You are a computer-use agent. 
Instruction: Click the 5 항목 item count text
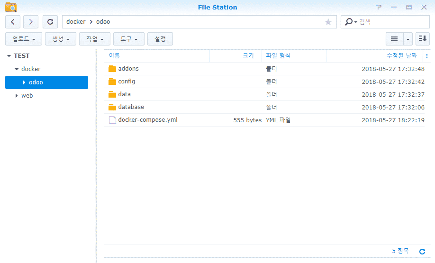click(400, 251)
